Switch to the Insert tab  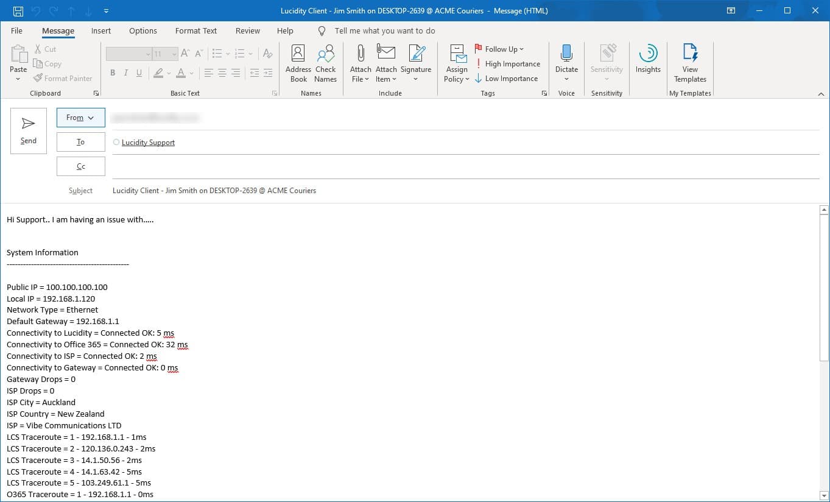pyautogui.click(x=101, y=30)
